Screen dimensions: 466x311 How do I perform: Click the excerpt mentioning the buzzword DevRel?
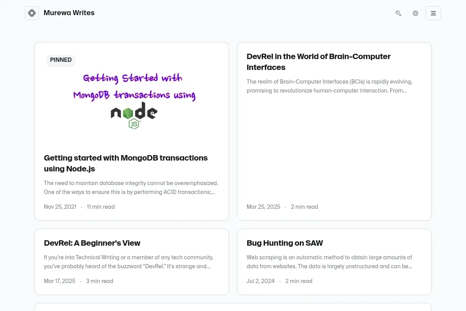[129, 262]
